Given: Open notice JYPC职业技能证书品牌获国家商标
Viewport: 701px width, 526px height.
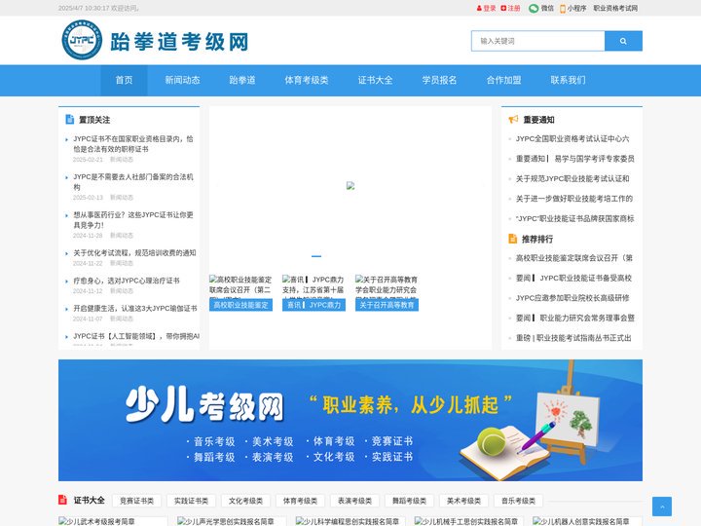Looking at the screenshot, I should 575,219.
